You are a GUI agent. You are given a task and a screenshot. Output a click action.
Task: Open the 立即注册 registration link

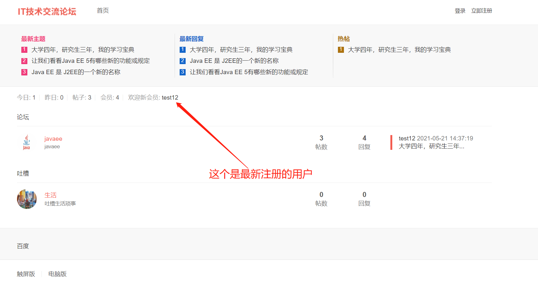481,11
